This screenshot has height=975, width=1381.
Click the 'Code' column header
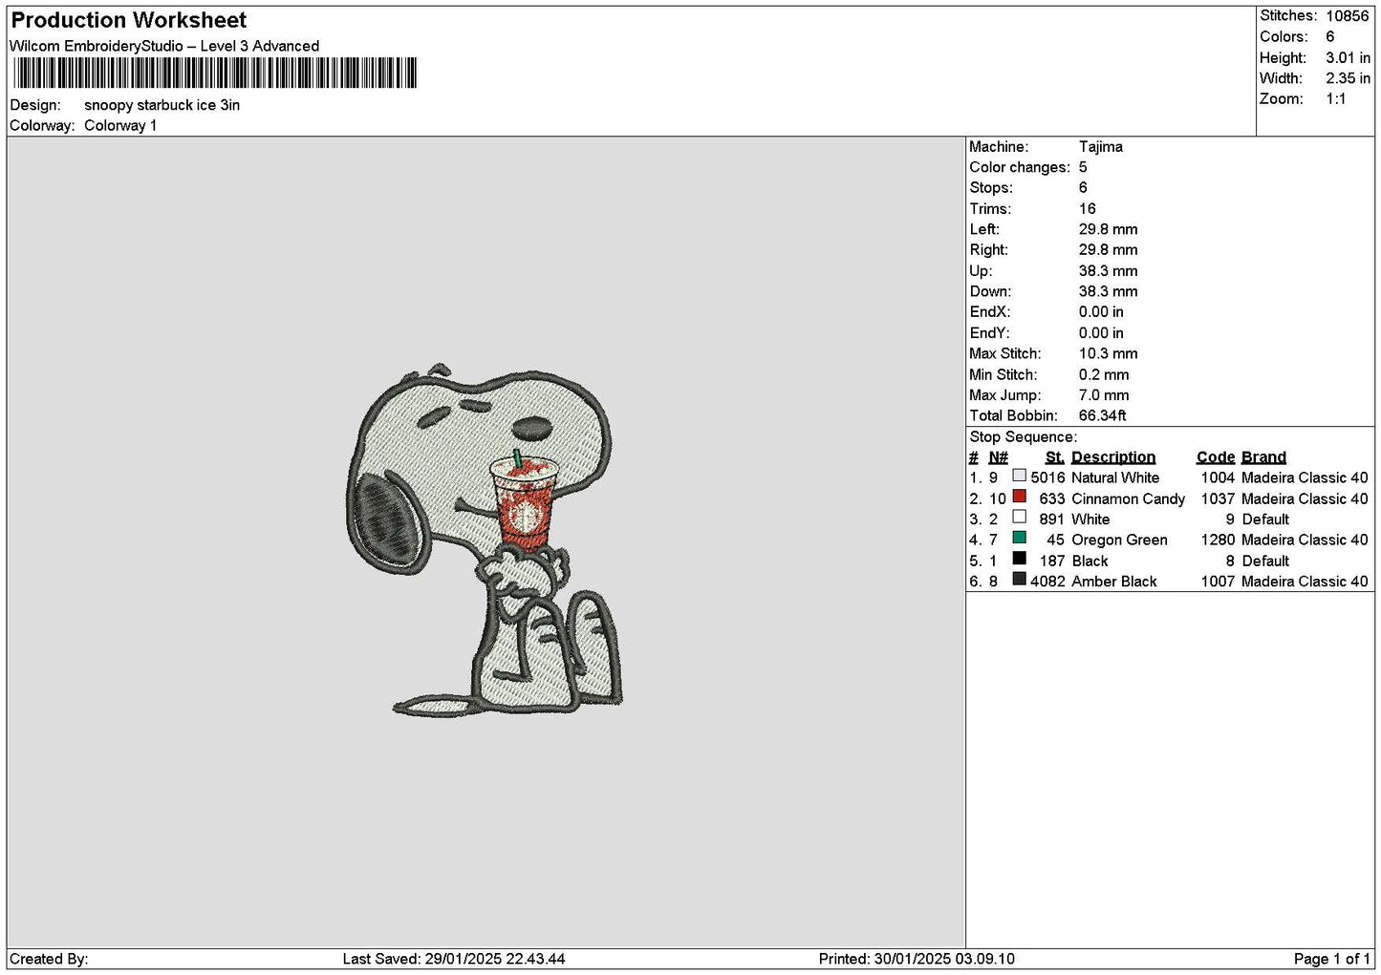1216,457
